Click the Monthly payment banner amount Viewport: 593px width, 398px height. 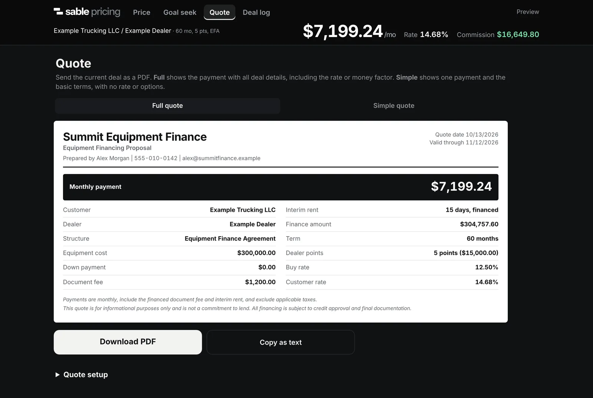[x=461, y=187]
